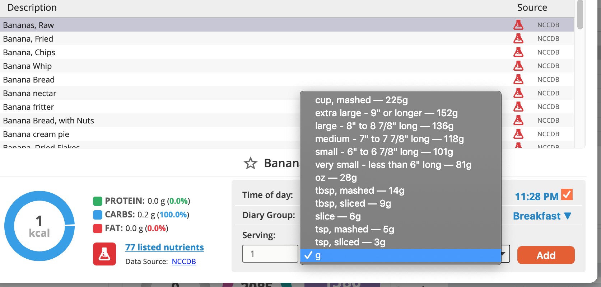The width and height of the screenshot is (601, 287).
Task: Click the search results vertical scrollbar
Action: click(580, 15)
